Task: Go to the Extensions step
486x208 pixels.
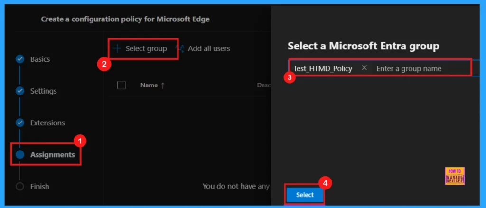Action: [x=47, y=123]
